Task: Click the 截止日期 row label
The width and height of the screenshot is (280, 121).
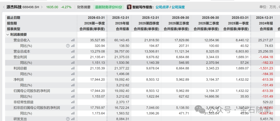Action: tap(13, 18)
